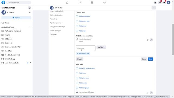Open external link arrow for Meta Business Suite

coord(30,63)
